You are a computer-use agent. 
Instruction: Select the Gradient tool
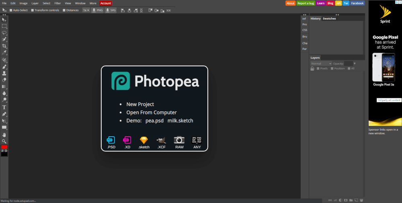point(4,87)
